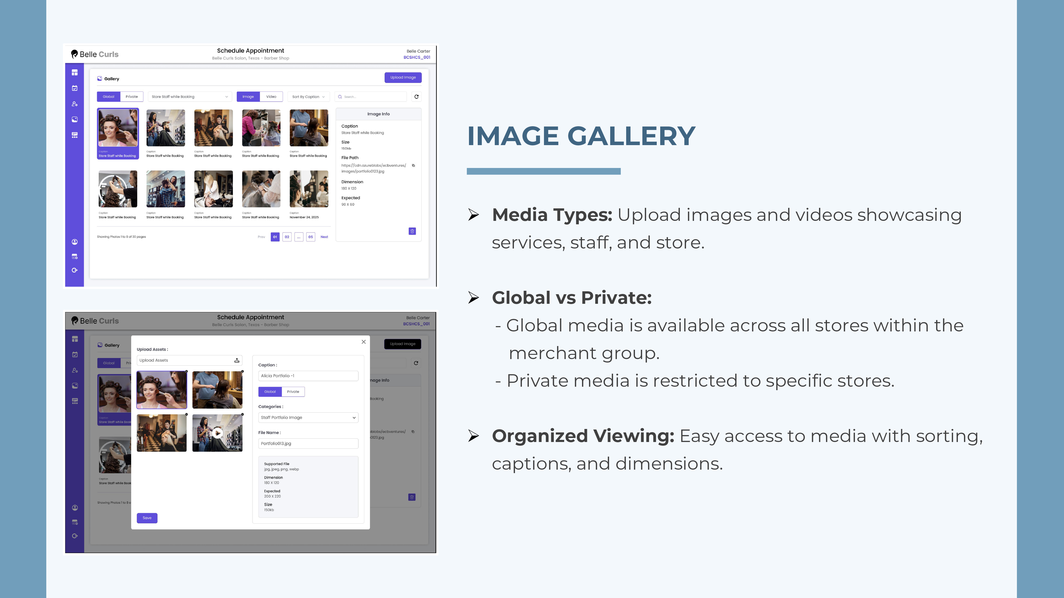The width and height of the screenshot is (1064, 598).
Task: Click the Upload Image button in top gallery
Action: coord(403,78)
